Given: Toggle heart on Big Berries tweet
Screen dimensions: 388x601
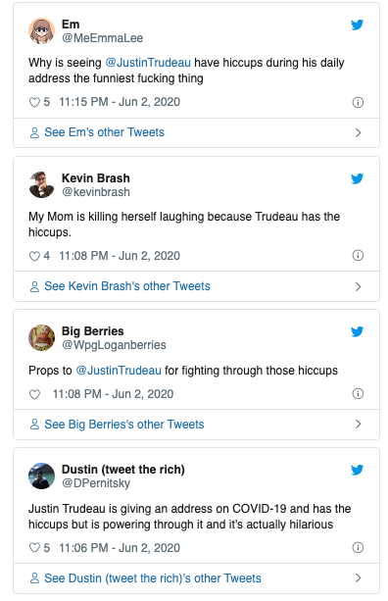Looking at the screenshot, I should click(34, 394).
